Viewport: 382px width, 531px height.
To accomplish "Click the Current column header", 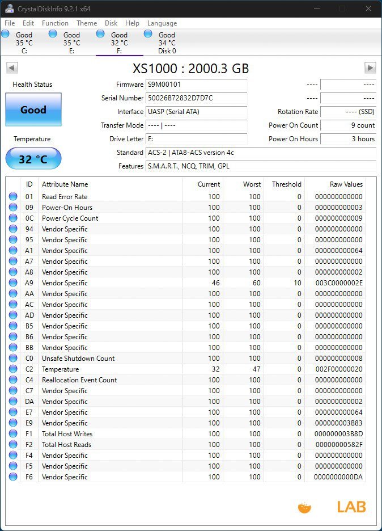I will coord(203,184).
